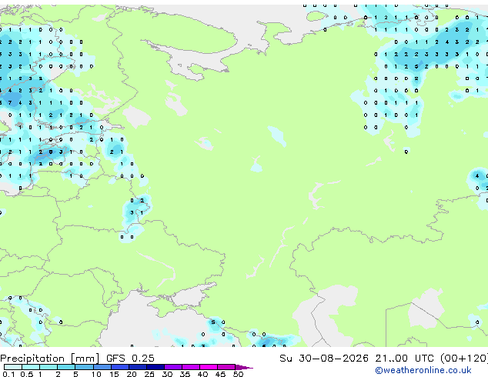This screenshot has width=488, height=377.
Task: Click the 0.1 mm legend color swatch
Action: click(13, 367)
